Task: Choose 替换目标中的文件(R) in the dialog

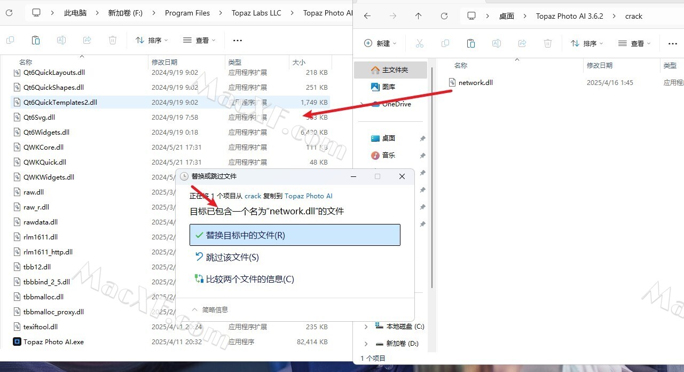Action: (x=295, y=235)
